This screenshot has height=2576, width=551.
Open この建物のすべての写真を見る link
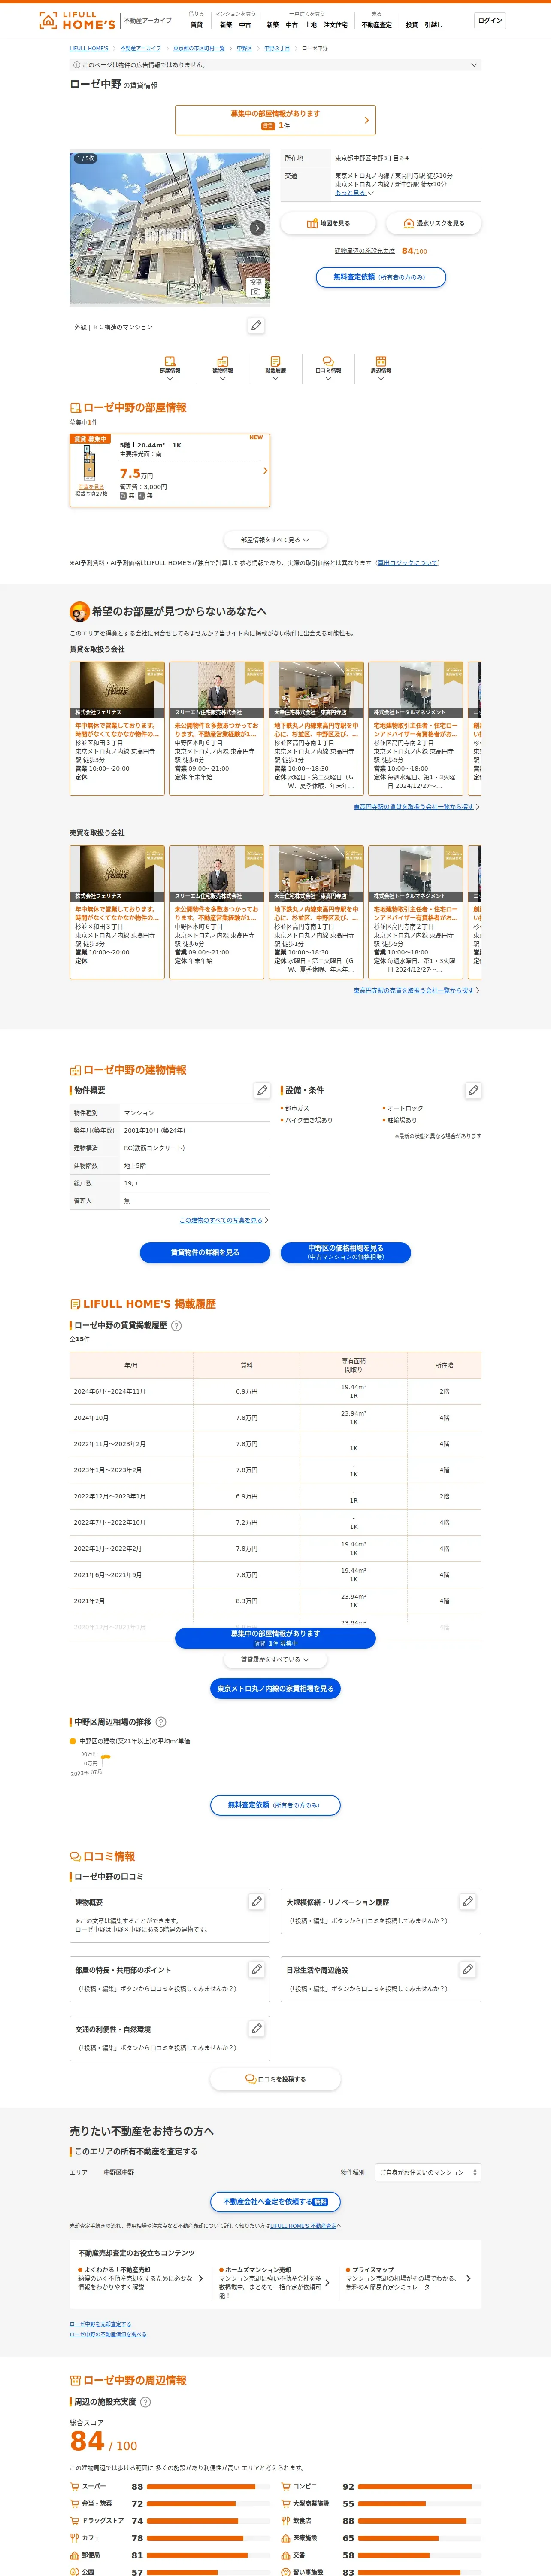point(221,1220)
